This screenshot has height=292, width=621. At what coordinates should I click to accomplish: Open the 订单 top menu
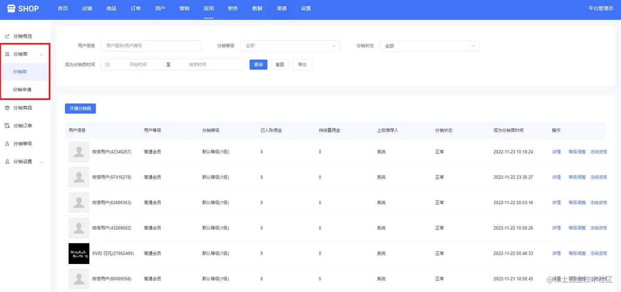point(136,8)
